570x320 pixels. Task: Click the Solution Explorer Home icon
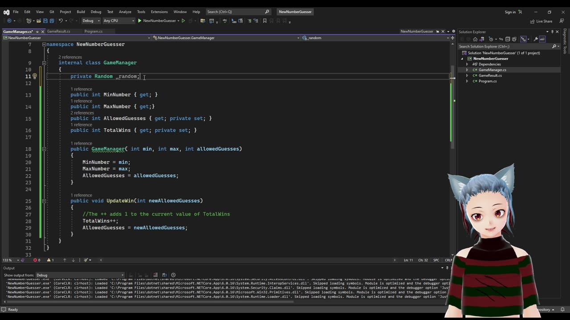click(475, 39)
